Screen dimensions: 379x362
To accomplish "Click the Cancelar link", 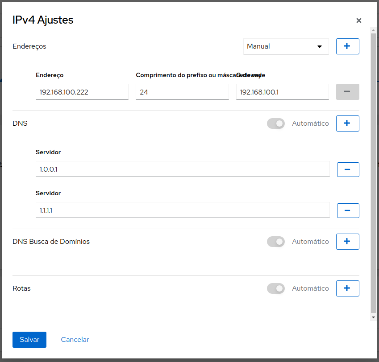I will [x=75, y=340].
